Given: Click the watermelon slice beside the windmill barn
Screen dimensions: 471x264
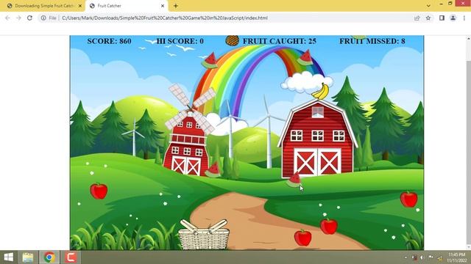Looking at the screenshot, I should point(213,170).
